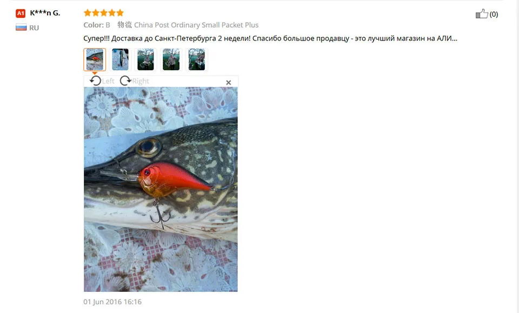
Task: Open the third review photo thumbnail
Action: (x=145, y=59)
